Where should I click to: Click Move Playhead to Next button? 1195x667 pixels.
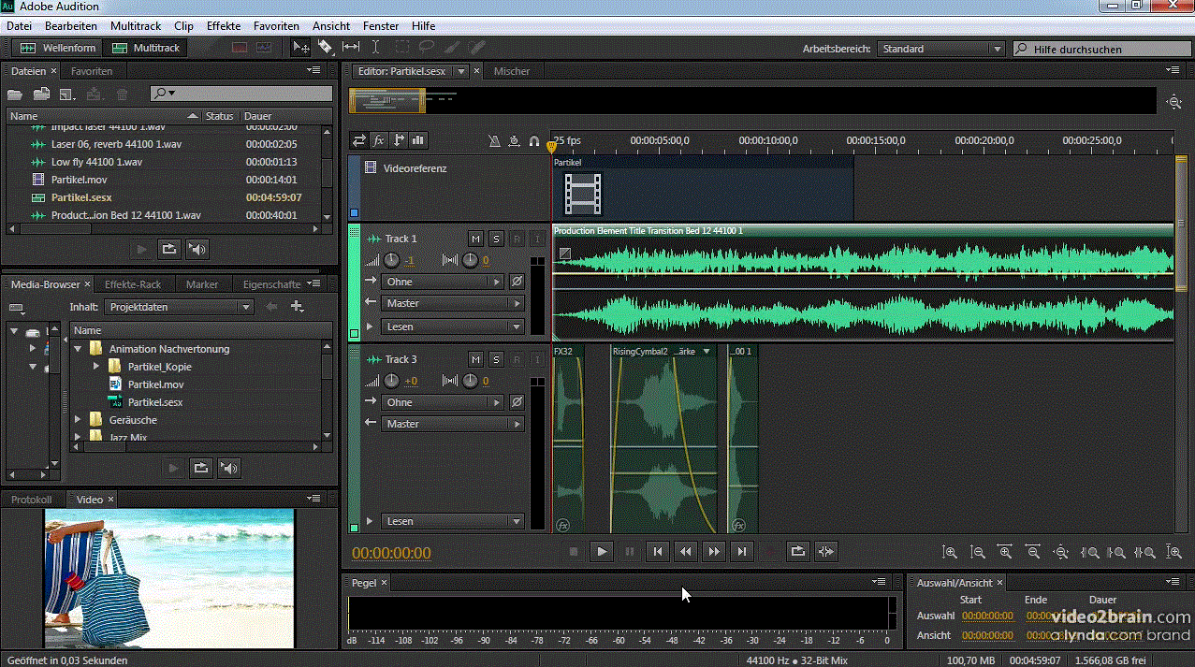[x=742, y=552]
